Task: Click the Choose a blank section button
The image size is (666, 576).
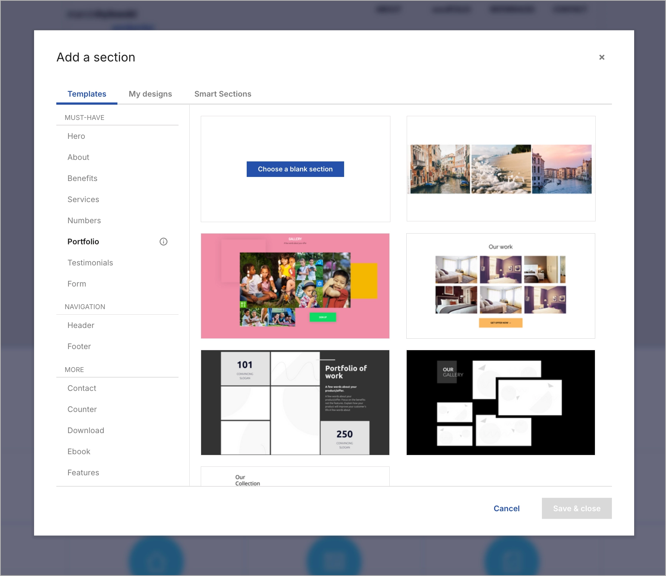Action: 295,169
